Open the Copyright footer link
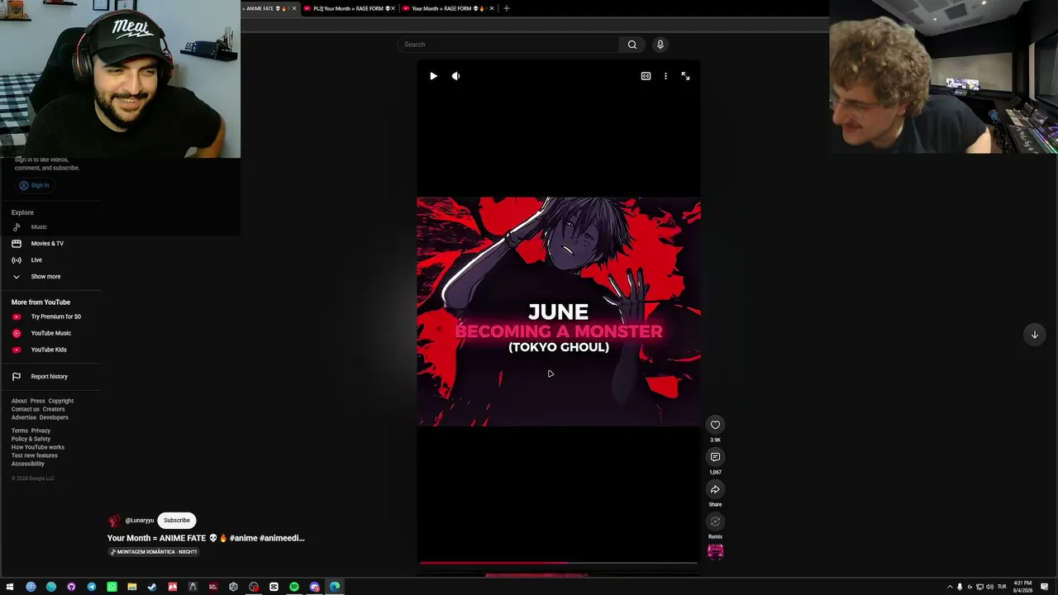The width and height of the screenshot is (1058, 595). click(60, 401)
